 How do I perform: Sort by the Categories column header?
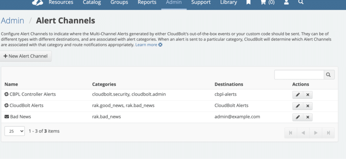pyautogui.click(x=104, y=84)
